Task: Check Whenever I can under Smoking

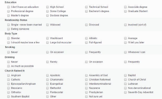Action: pos(125,52)
